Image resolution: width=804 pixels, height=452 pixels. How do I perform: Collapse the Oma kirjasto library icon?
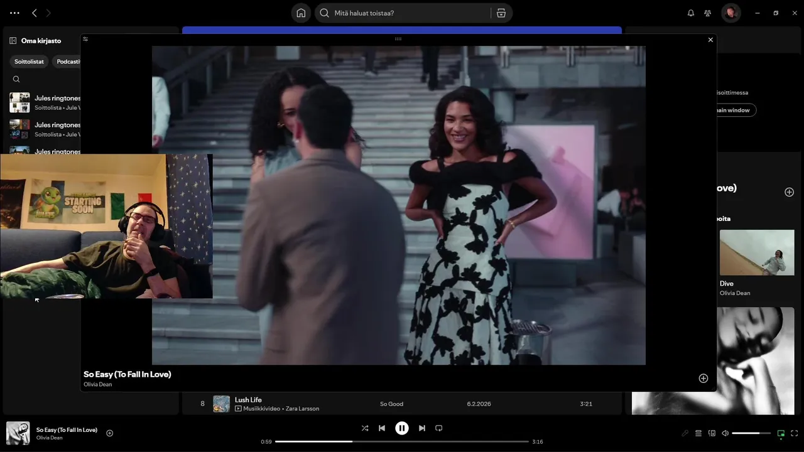(x=13, y=40)
